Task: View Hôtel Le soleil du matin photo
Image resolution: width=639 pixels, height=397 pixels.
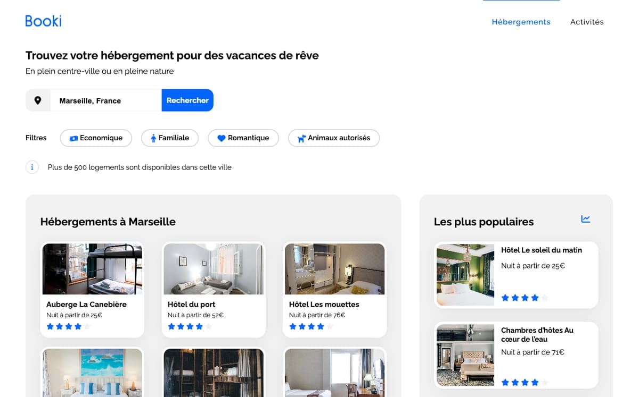Action: click(x=465, y=274)
